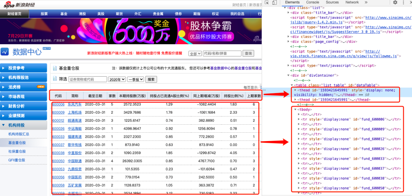Open 中国联通 stock link
Viewport: 412px width, 196px height.
[x=75, y=161]
